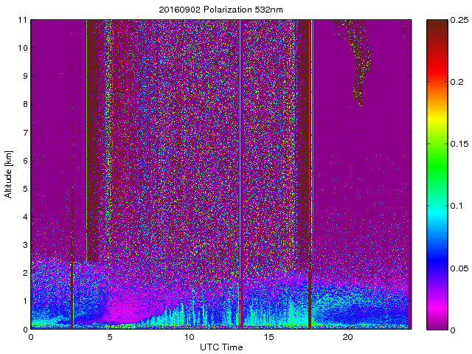Click the UTC Time axis tick label 10
The height and width of the screenshot is (354, 472).
pos(189,337)
